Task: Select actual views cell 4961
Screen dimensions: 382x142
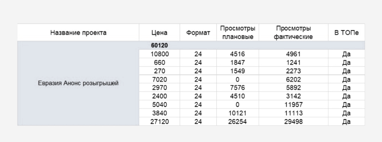Action: [293, 54]
